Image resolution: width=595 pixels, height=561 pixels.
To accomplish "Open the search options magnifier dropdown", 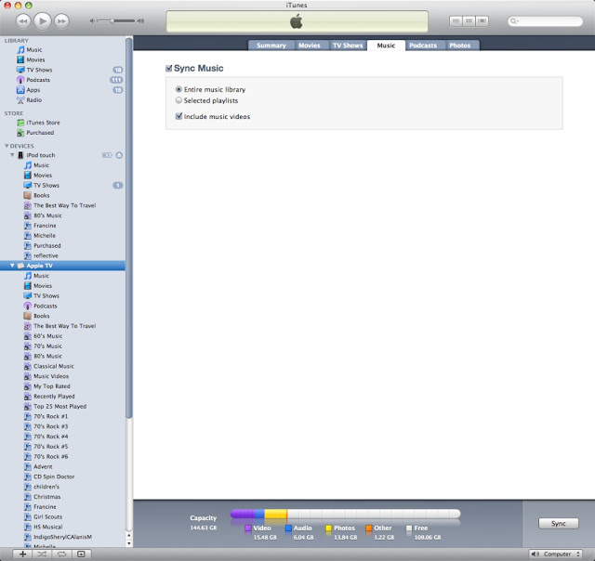I will (514, 21).
